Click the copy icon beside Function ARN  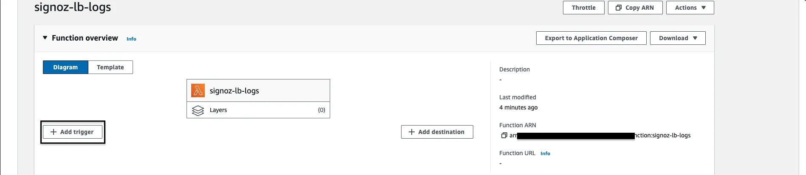(504, 135)
